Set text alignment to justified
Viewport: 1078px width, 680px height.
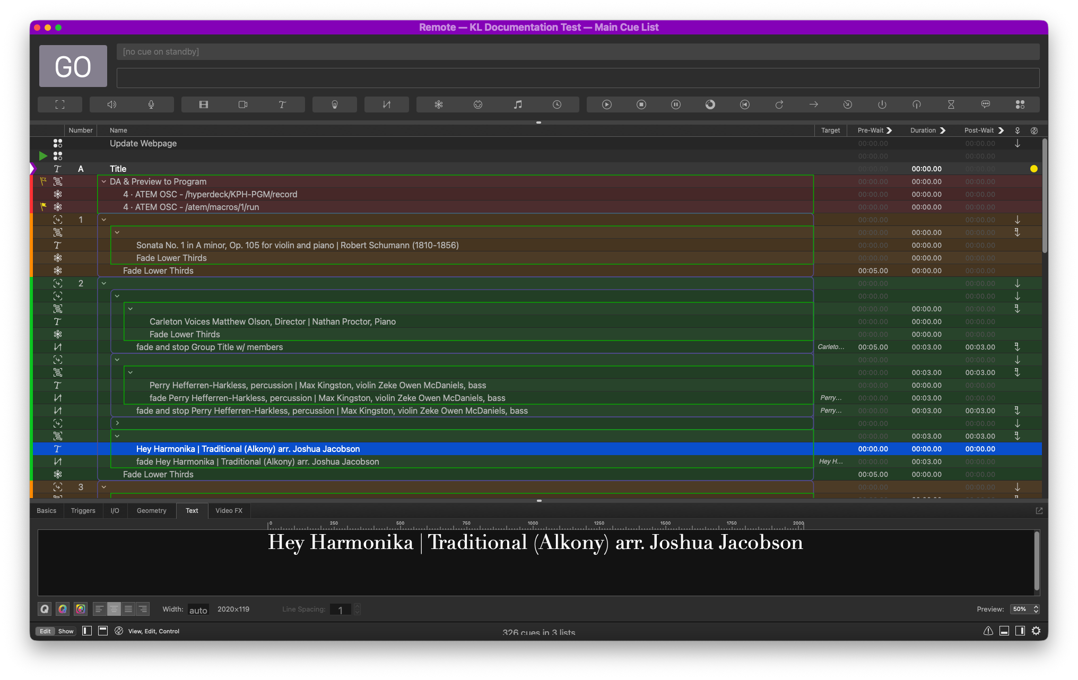[x=128, y=609]
